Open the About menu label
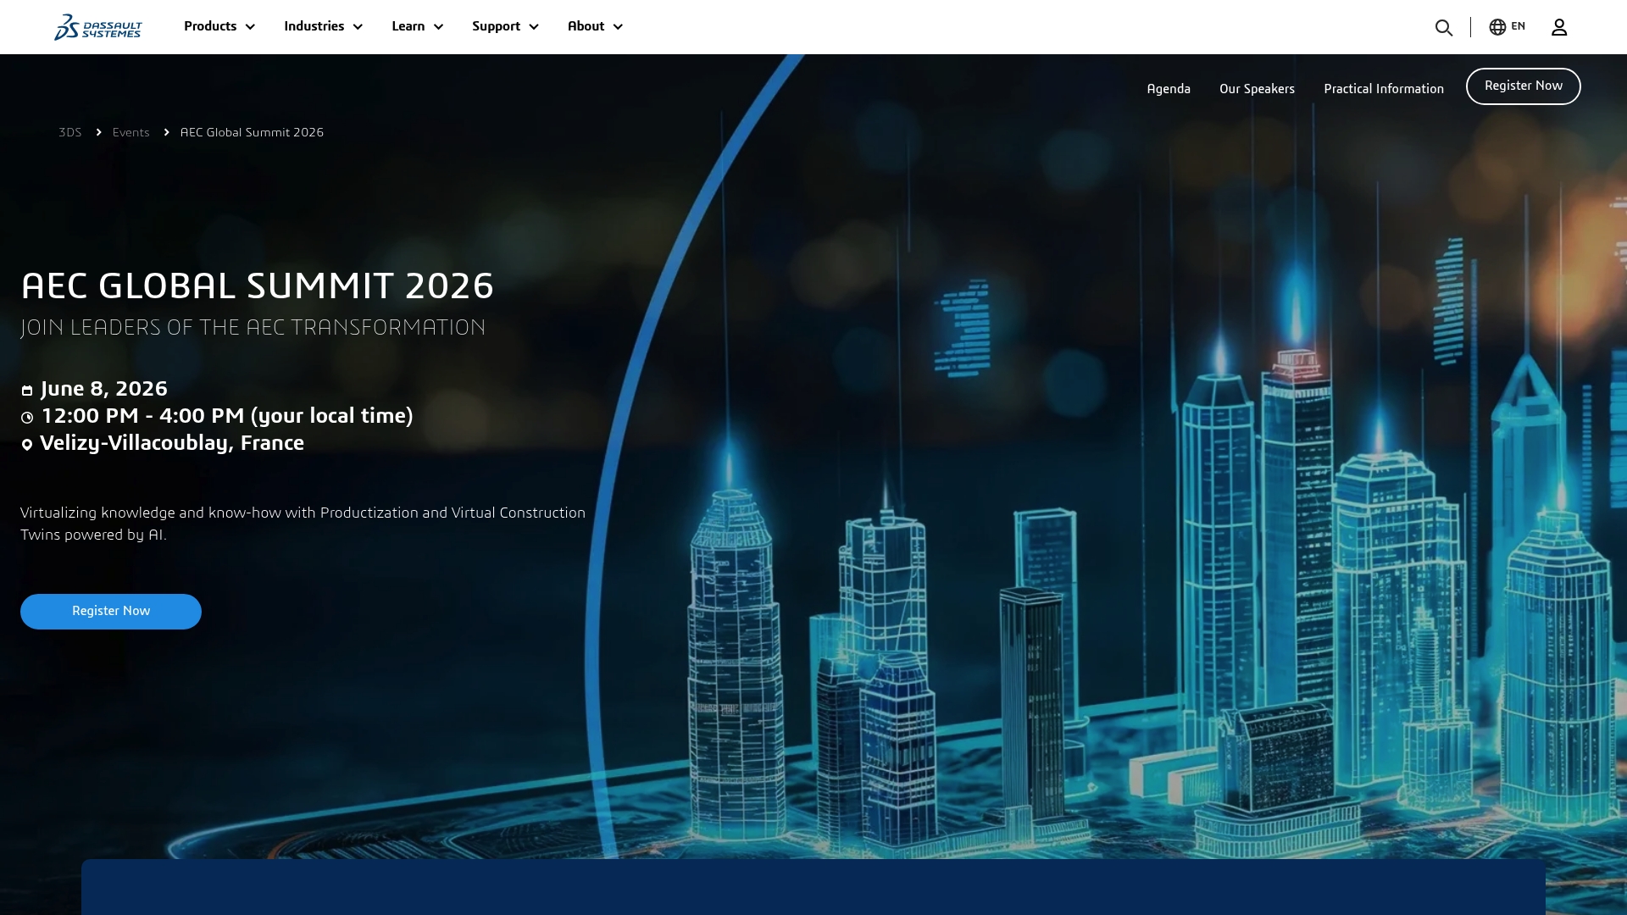This screenshot has height=915, width=1627. [586, 26]
